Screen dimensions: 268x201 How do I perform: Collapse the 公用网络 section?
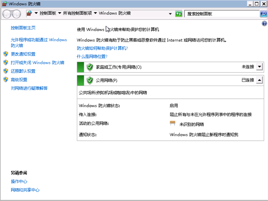260,80
